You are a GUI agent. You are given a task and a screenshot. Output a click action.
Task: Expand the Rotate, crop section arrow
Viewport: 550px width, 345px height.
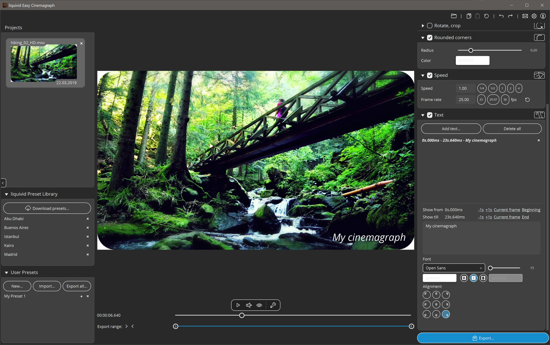[x=423, y=26]
